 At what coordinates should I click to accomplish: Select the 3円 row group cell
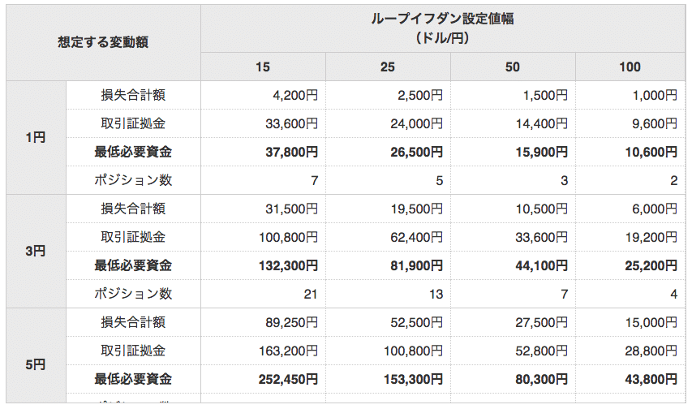(x=36, y=251)
